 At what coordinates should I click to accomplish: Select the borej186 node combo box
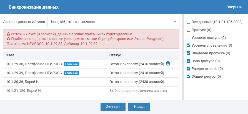click(x=113, y=22)
